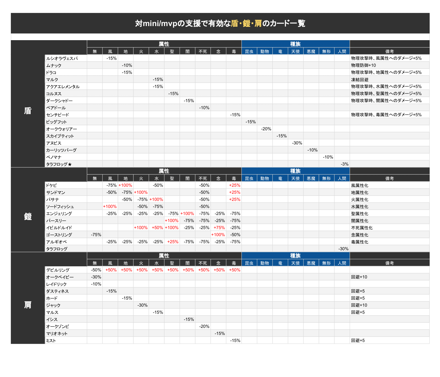Click the アクアエレメンタル card name
Image resolution: width=440 pixels, height=377 pixels.
pyautogui.click(x=63, y=86)
